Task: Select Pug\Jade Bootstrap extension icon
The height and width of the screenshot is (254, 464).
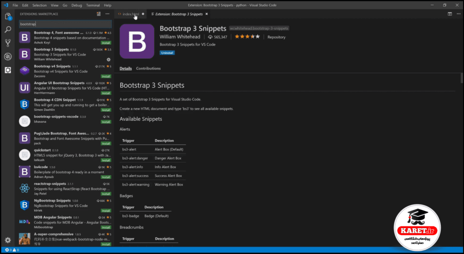Action: (24, 138)
